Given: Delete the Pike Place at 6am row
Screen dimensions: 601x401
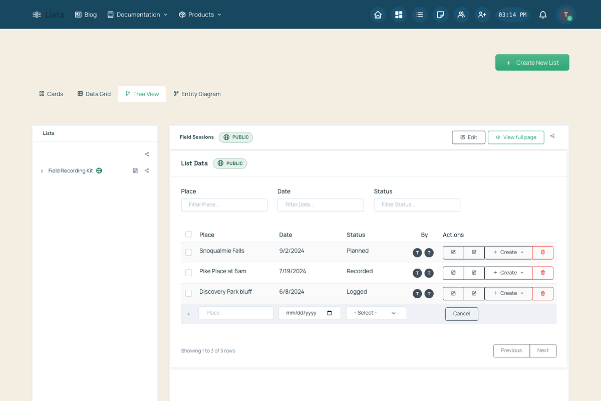Looking at the screenshot, I should coord(543,273).
